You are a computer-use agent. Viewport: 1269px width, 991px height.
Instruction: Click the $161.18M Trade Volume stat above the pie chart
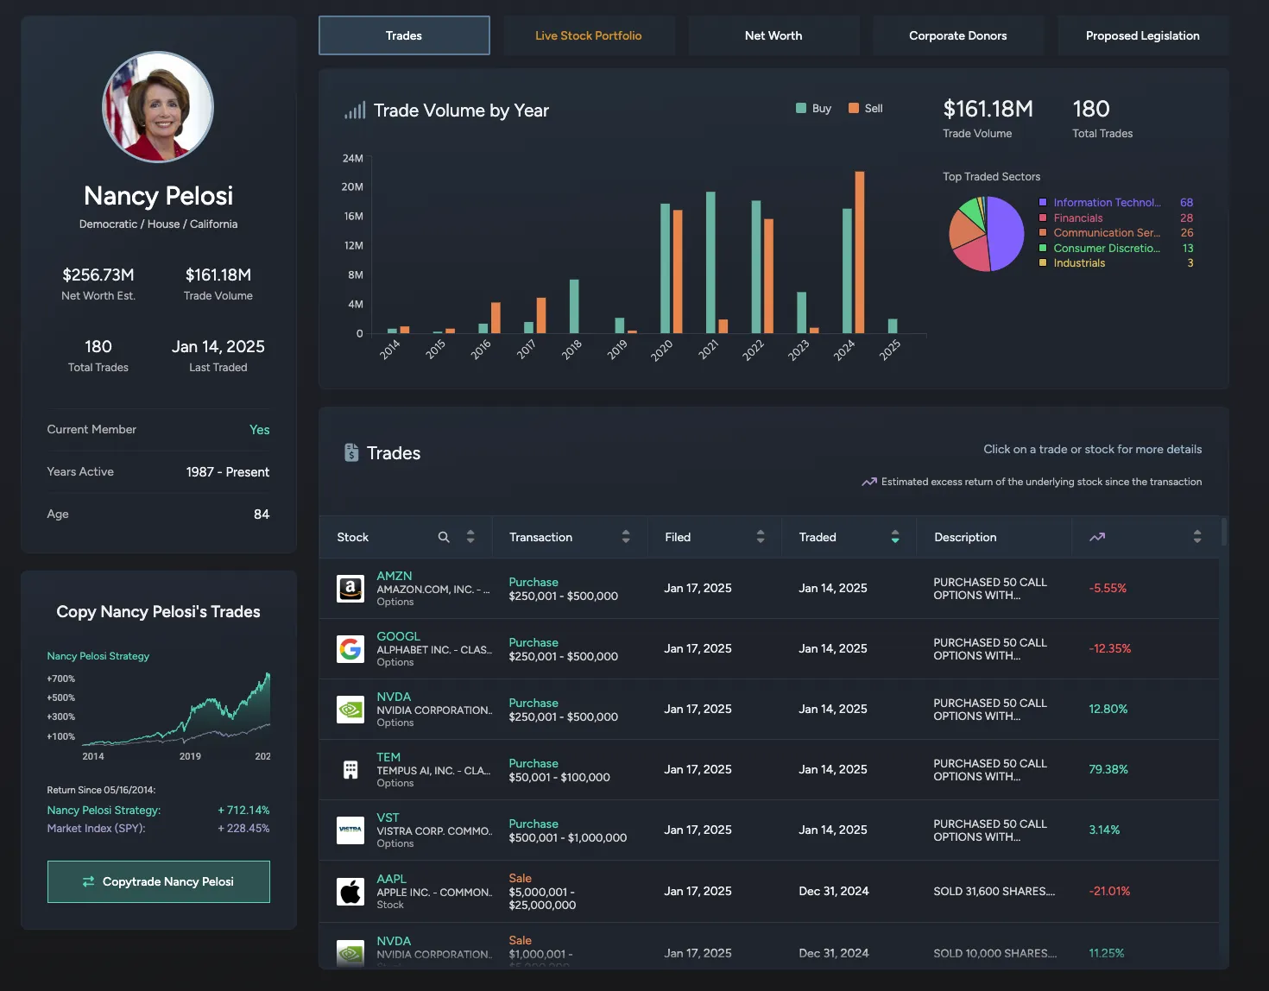[988, 109]
